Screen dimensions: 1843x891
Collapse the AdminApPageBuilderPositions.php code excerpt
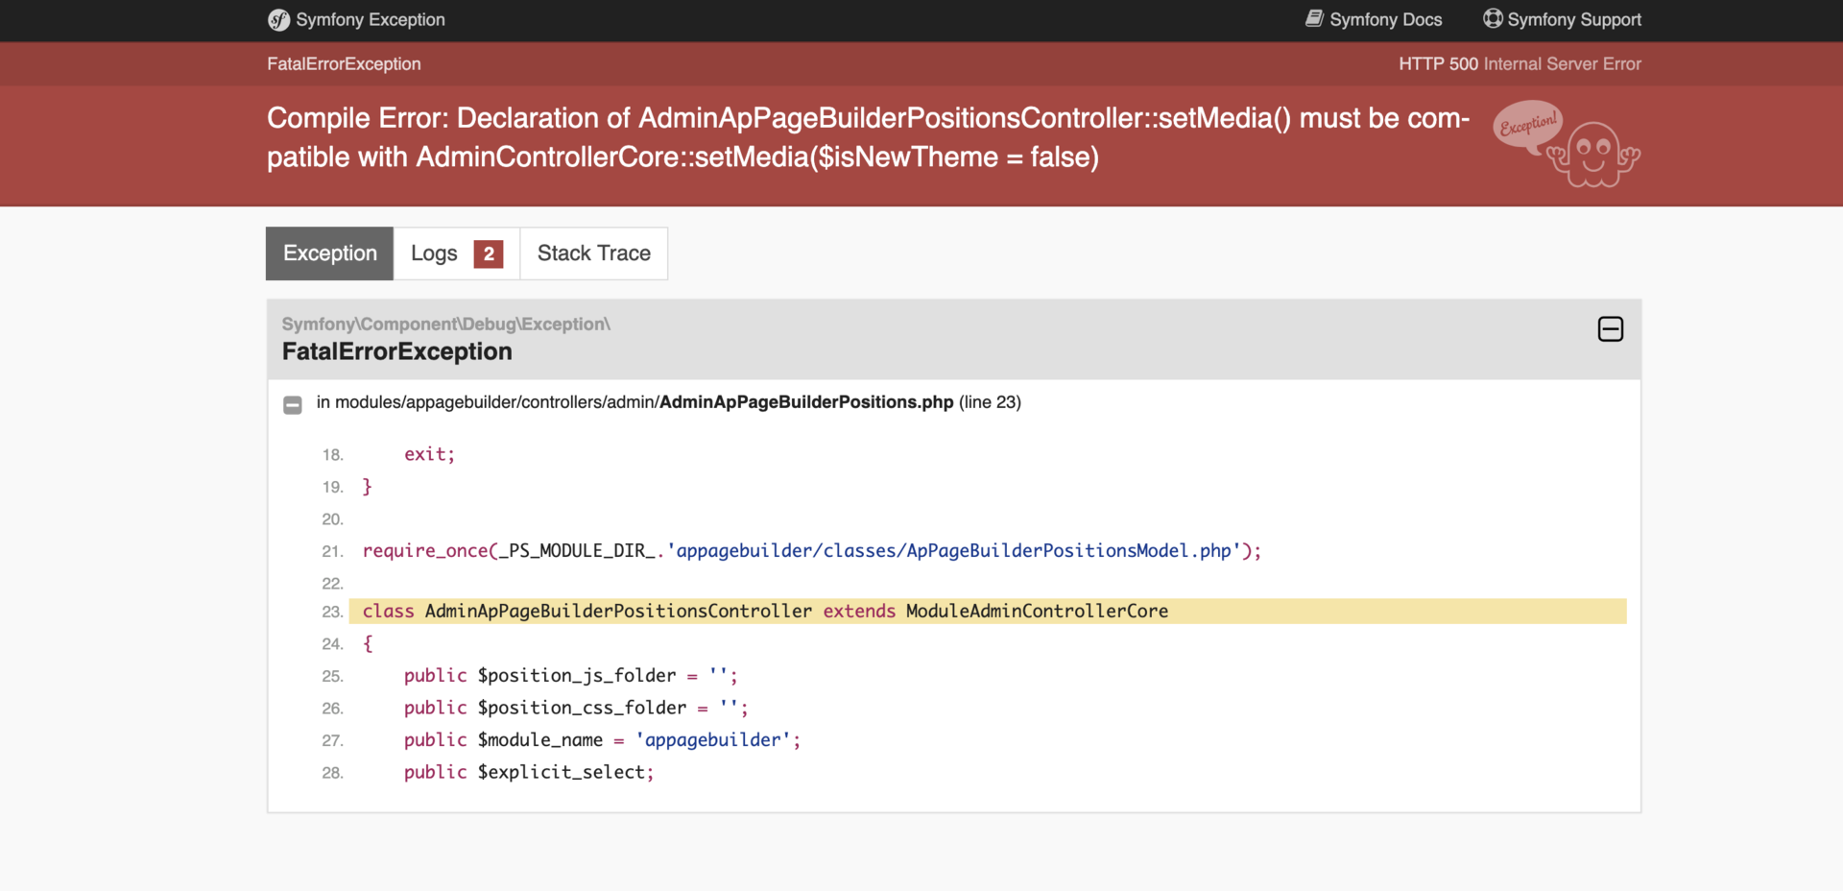293,404
